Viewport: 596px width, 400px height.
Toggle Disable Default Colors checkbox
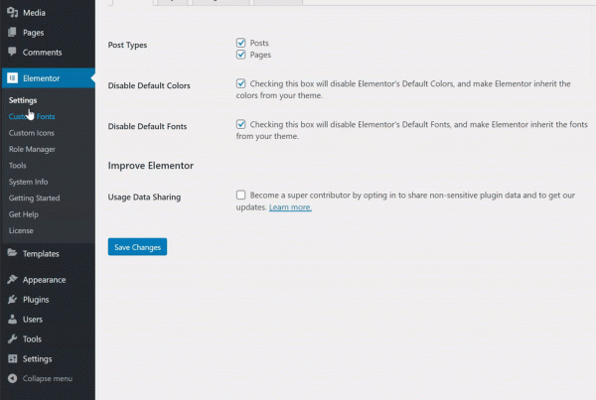click(241, 83)
